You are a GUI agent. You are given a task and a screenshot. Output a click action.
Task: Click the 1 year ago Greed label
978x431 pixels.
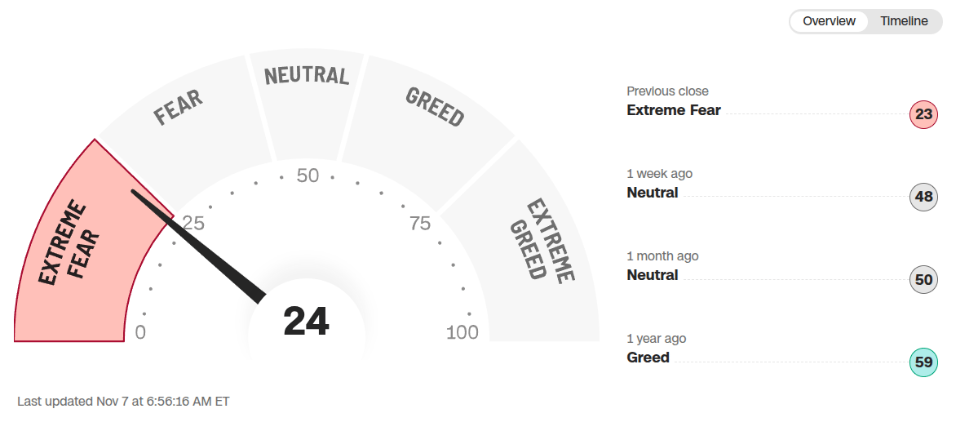[x=648, y=358]
